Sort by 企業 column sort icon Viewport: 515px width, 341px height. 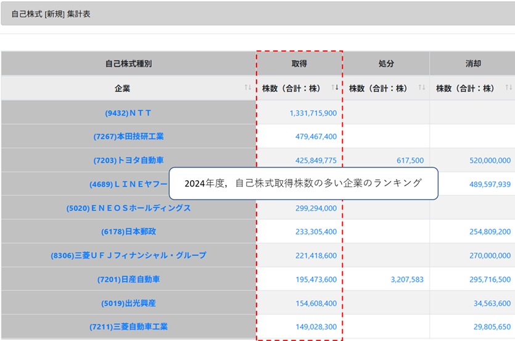pyautogui.click(x=248, y=87)
